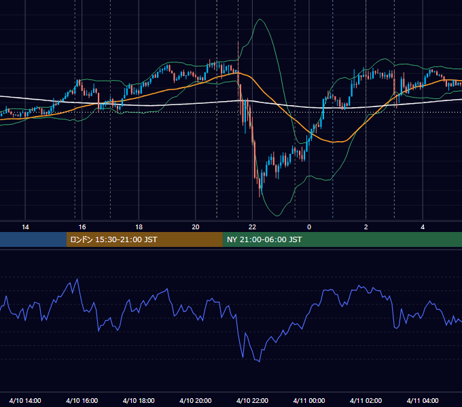Image resolution: width=462 pixels, height=407 pixels.
Task: Click the upper axis hour label 2
Action: point(366,227)
